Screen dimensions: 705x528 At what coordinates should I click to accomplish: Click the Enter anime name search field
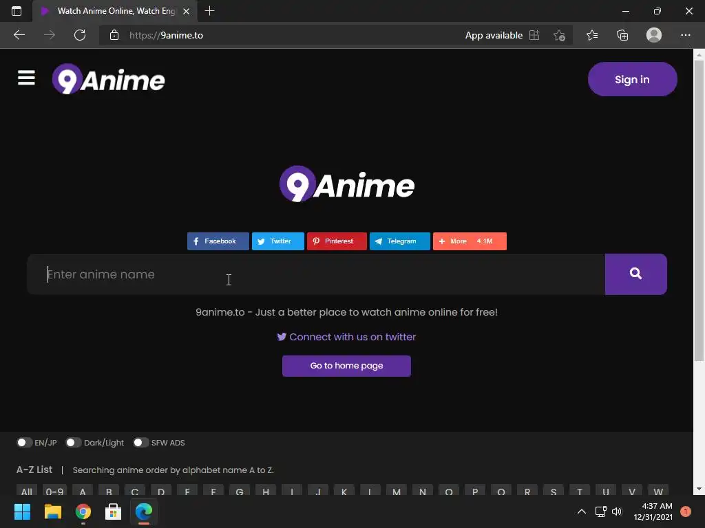(316, 274)
